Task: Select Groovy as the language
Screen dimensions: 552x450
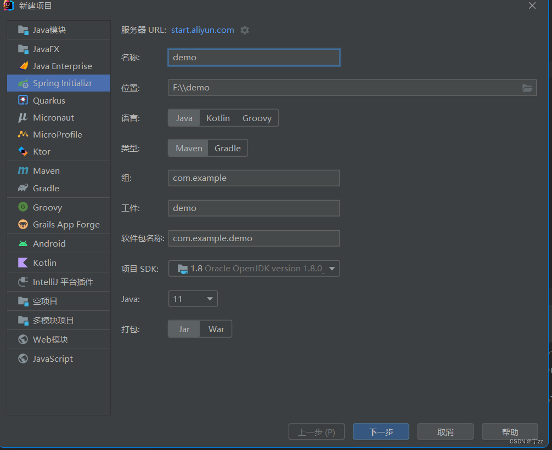Action: [257, 118]
